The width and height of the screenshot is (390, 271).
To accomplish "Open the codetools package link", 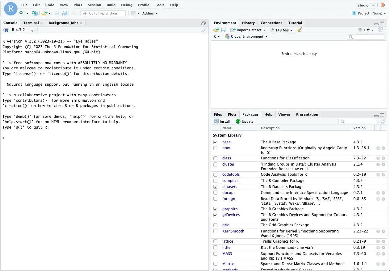I will [x=231, y=175].
